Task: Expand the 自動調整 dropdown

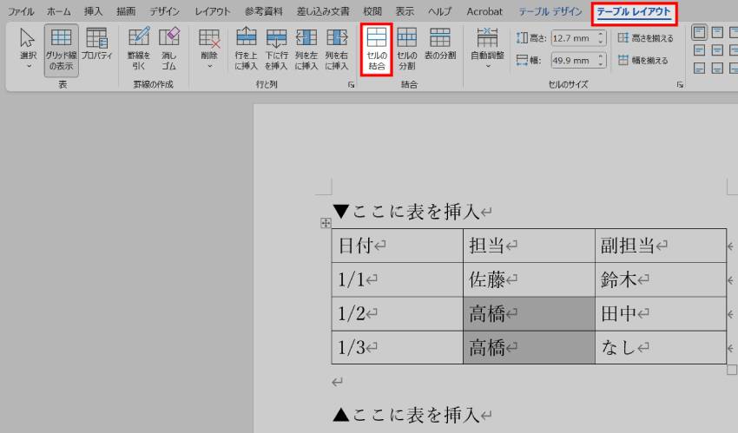Action: pyautogui.click(x=487, y=49)
